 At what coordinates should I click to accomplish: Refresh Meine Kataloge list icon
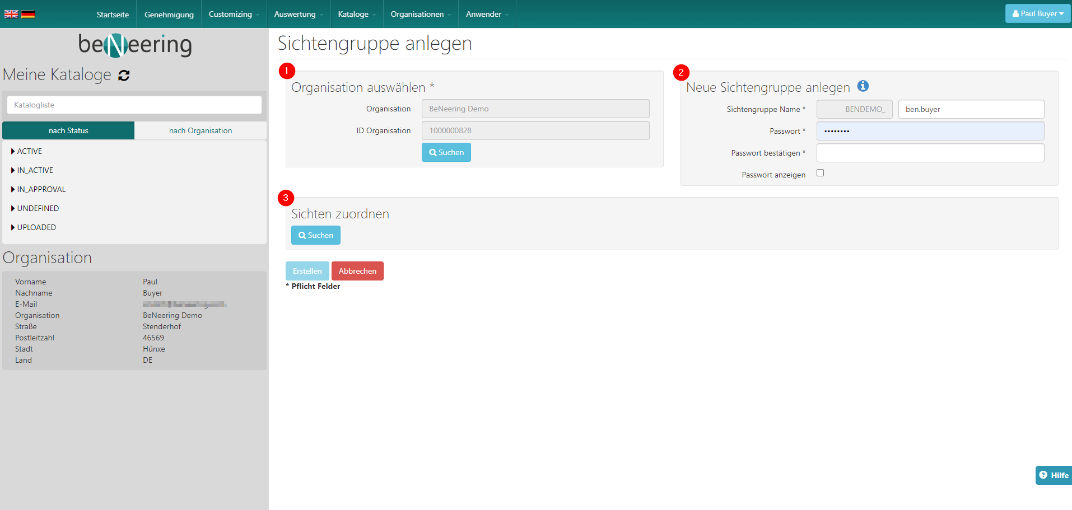pyautogui.click(x=124, y=76)
